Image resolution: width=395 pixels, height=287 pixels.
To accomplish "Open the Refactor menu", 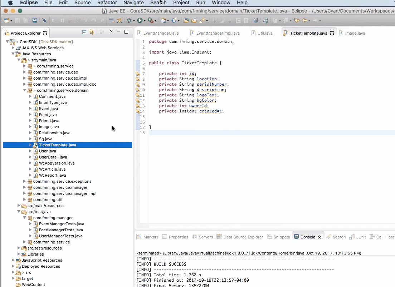I will tap(107, 3).
